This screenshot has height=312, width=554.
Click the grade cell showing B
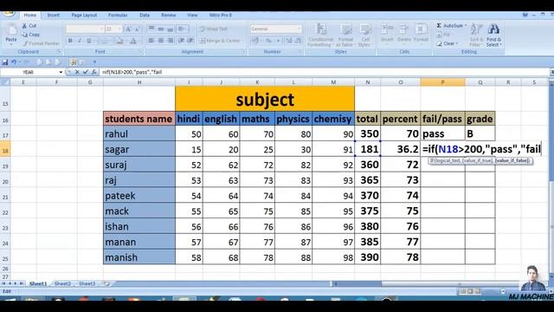(x=480, y=134)
